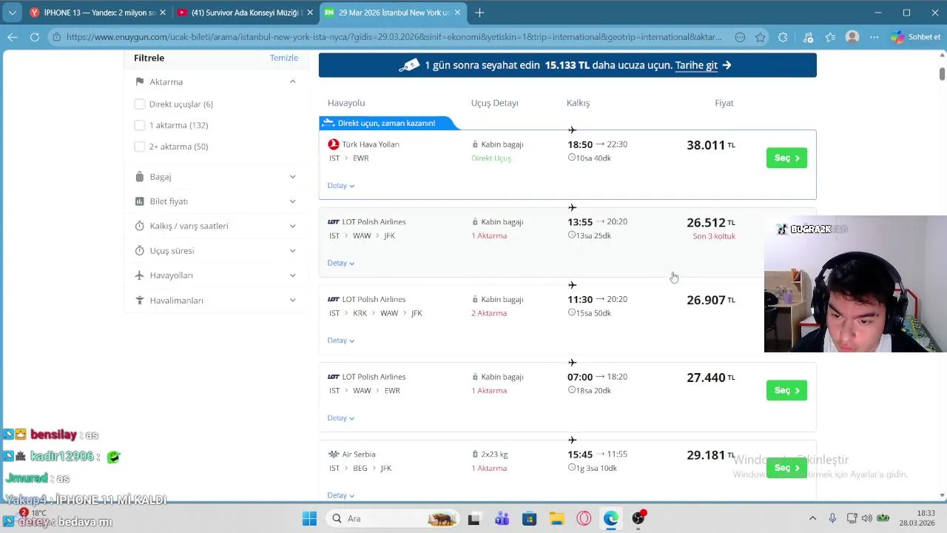
Task: Open File Explorer from the taskbar
Action: (556, 519)
